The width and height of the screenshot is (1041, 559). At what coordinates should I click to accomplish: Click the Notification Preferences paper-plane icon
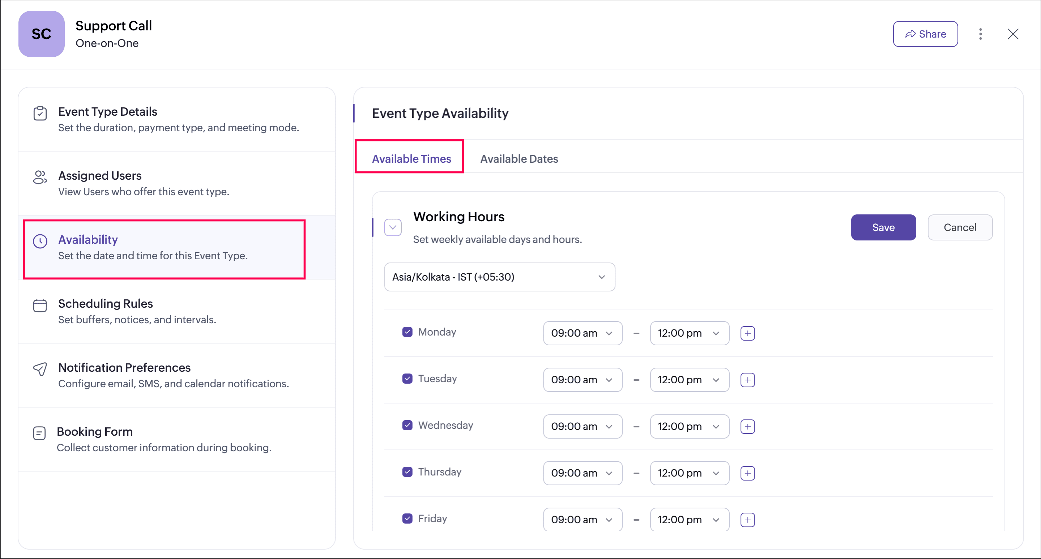[x=40, y=368]
